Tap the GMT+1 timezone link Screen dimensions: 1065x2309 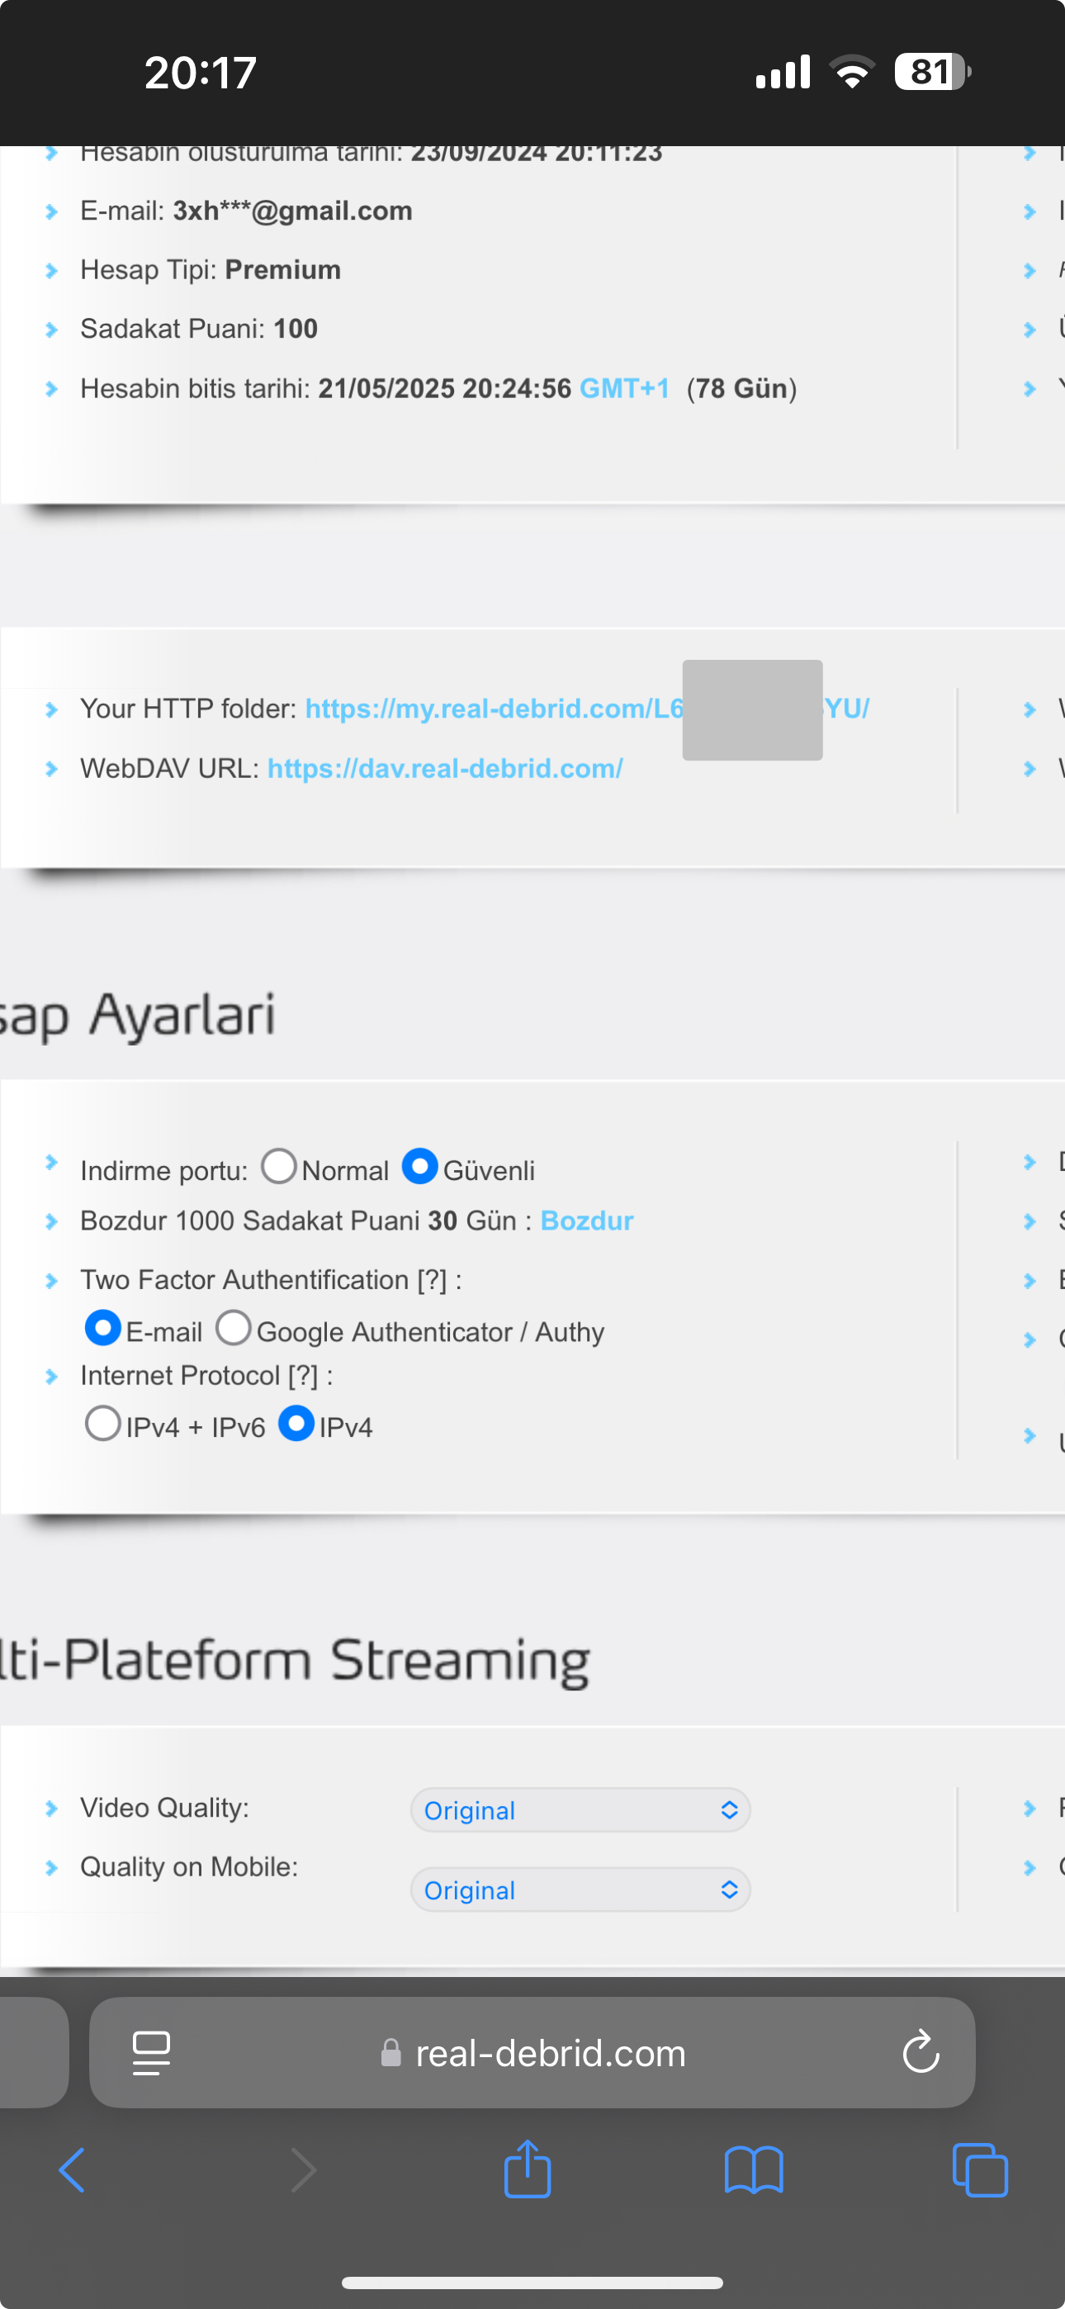click(x=624, y=388)
